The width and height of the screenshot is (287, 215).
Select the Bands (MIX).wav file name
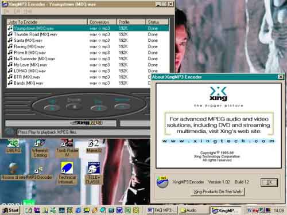coord(29,83)
